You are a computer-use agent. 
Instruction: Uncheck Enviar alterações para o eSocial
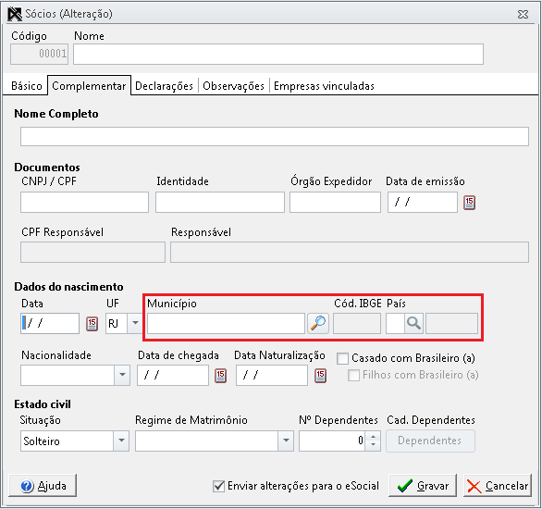click(x=218, y=486)
